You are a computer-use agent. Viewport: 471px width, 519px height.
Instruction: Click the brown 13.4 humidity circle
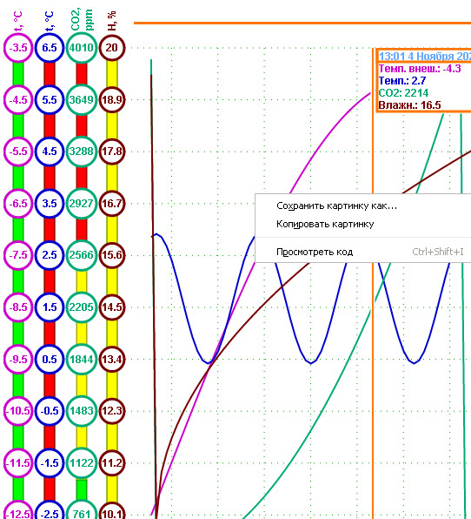point(112,359)
